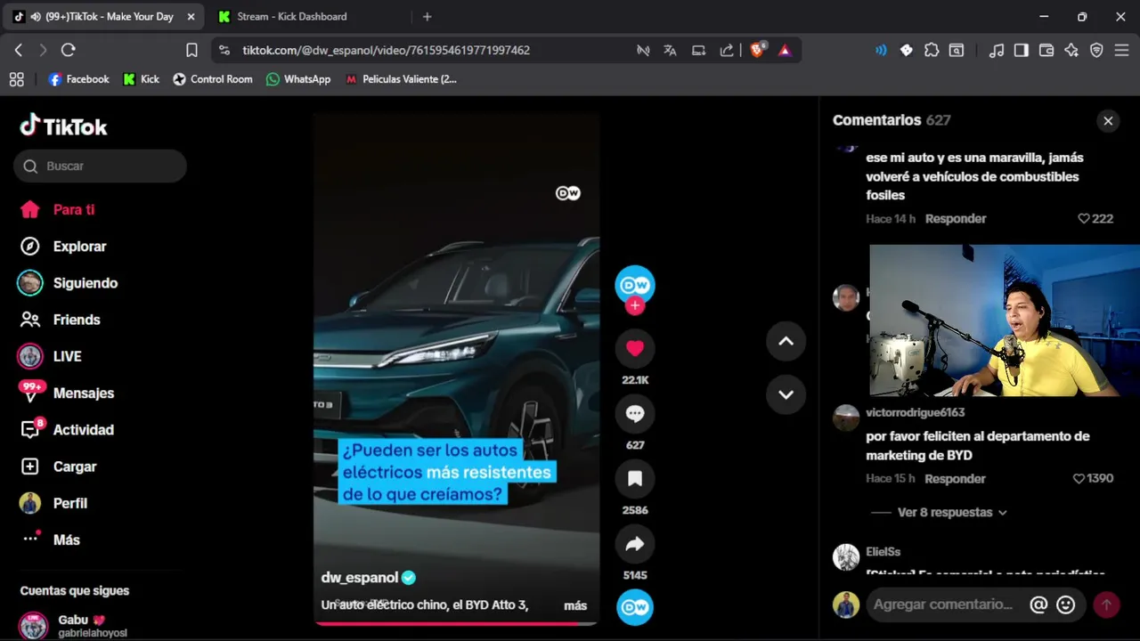Expand Ver 8 respuestas replies
Image resolution: width=1140 pixels, height=641 pixels.
click(951, 512)
